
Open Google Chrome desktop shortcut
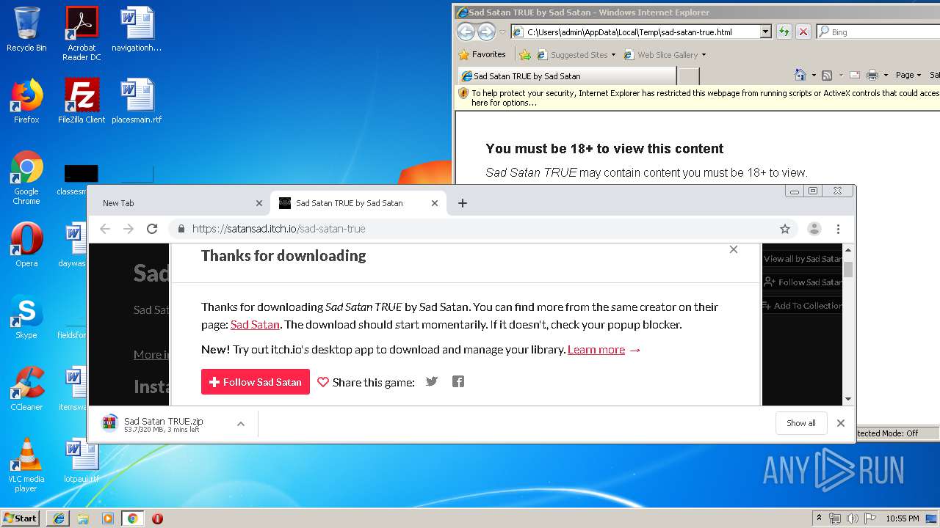click(26, 178)
